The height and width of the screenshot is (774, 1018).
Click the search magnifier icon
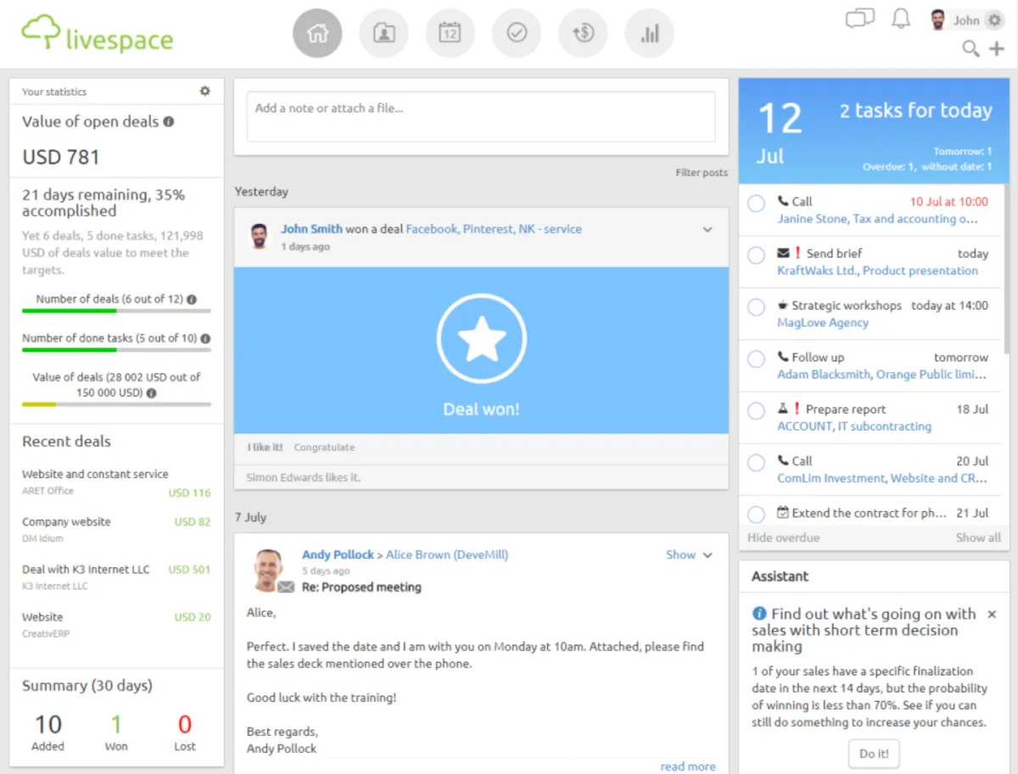pos(970,48)
